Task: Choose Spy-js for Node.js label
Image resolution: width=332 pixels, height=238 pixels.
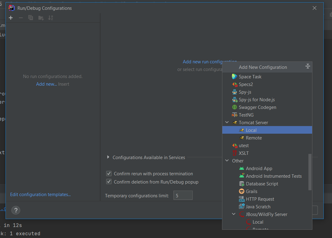Action: 257,100
